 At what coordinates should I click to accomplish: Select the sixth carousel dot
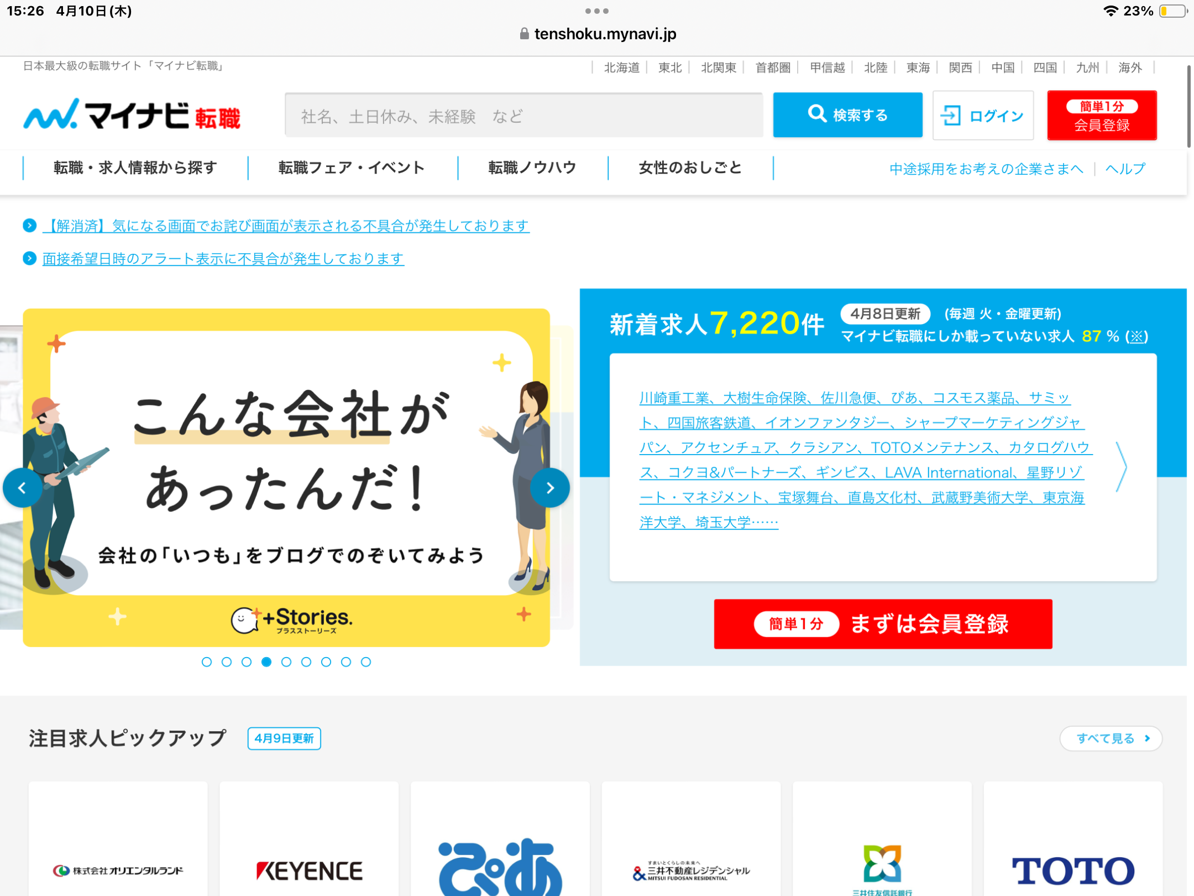(306, 661)
